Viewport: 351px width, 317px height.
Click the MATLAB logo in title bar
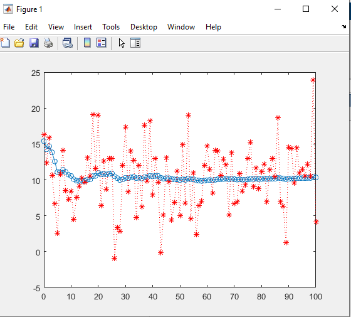pyautogui.click(x=8, y=9)
